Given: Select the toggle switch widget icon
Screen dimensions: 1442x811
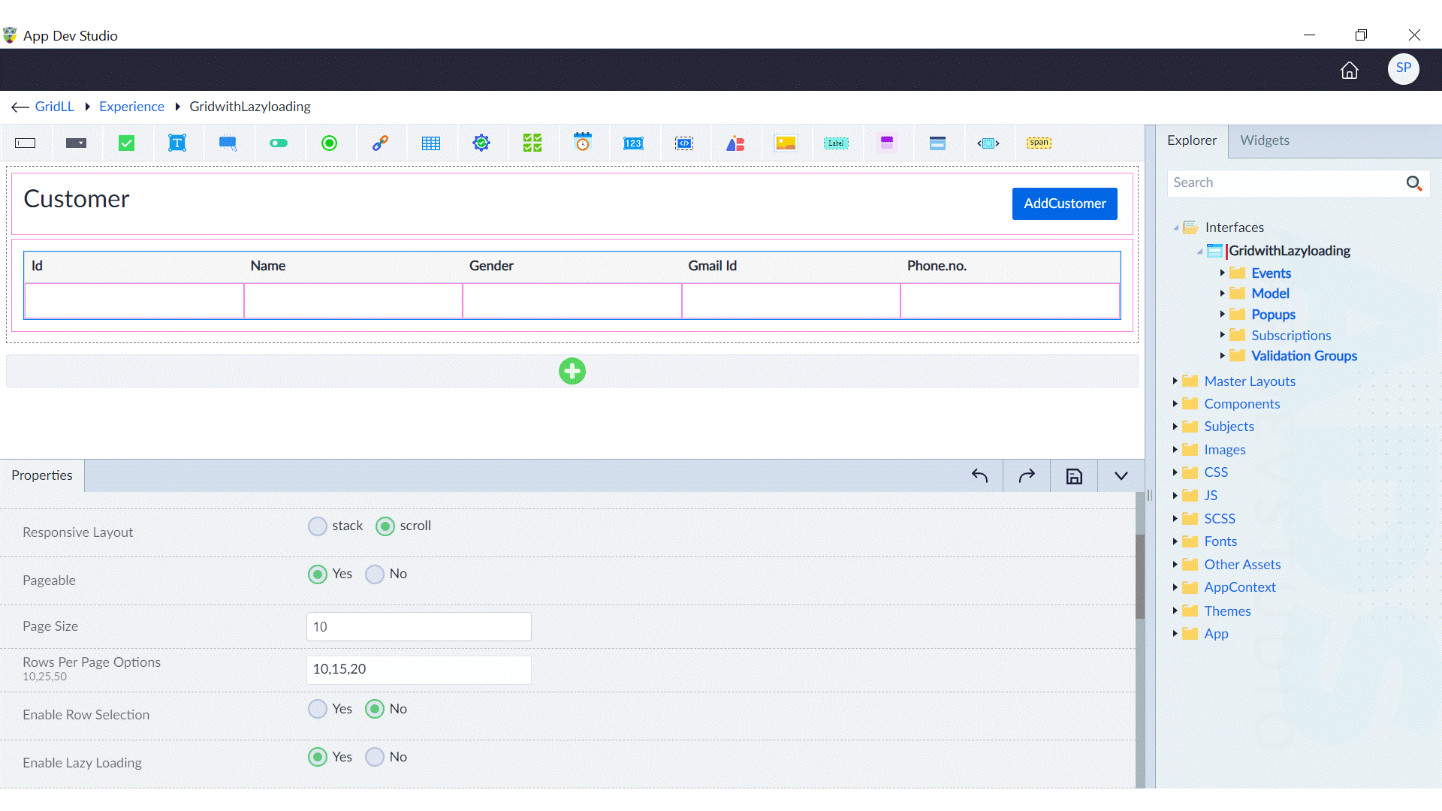Looking at the screenshot, I should coord(279,143).
